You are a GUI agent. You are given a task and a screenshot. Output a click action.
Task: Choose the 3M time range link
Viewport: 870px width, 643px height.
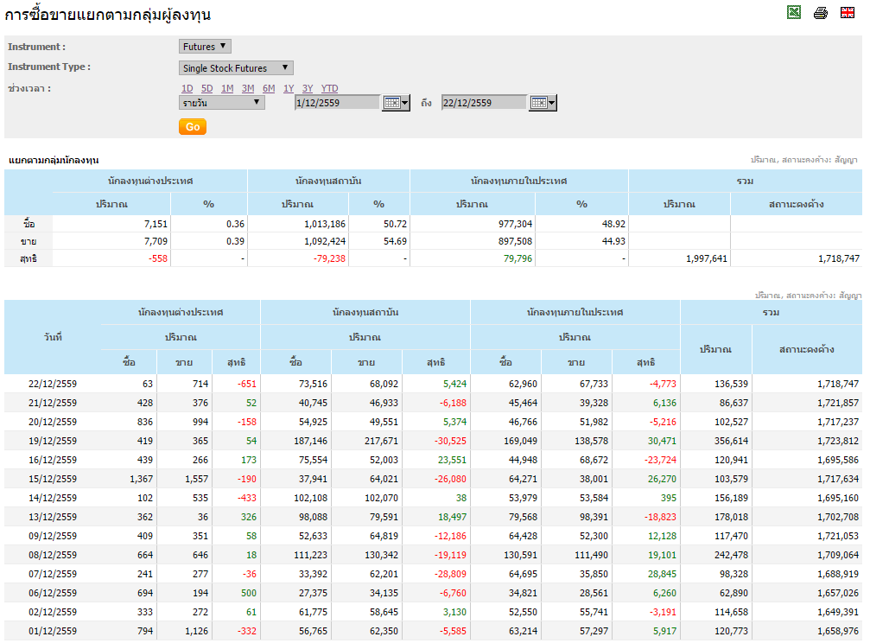pyautogui.click(x=248, y=88)
